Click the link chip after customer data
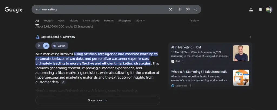The height and width of the screenshot is (110, 277). point(63,82)
